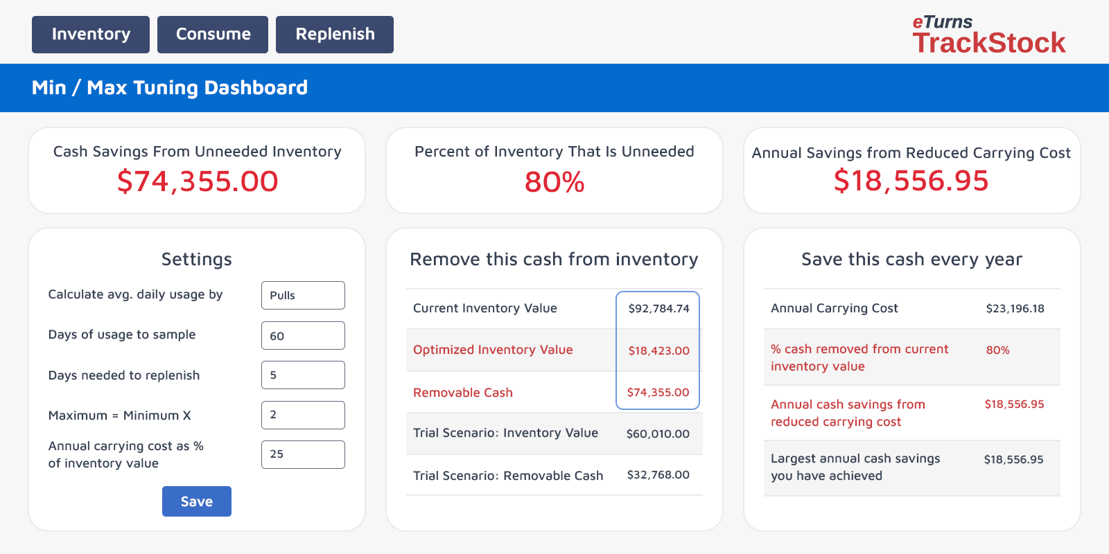Image resolution: width=1109 pixels, height=554 pixels.
Task: Open the Pulls usage calculation dropdown
Action: (303, 296)
